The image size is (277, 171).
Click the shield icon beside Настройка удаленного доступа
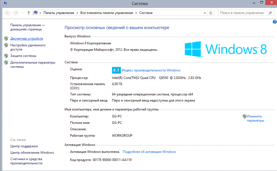click(x=6, y=45)
